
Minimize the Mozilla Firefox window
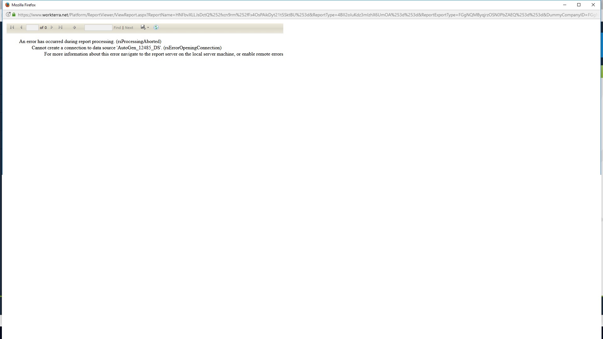[x=565, y=5]
